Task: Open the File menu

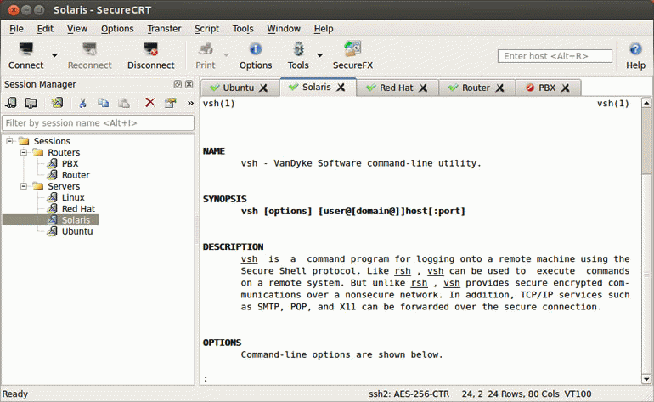Action: click(x=16, y=29)
